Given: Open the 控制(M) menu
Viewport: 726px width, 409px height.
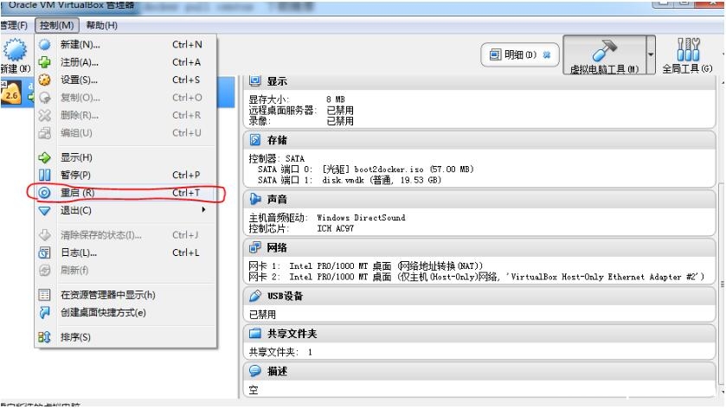Looking at the screenshot, I should (56, 25).
